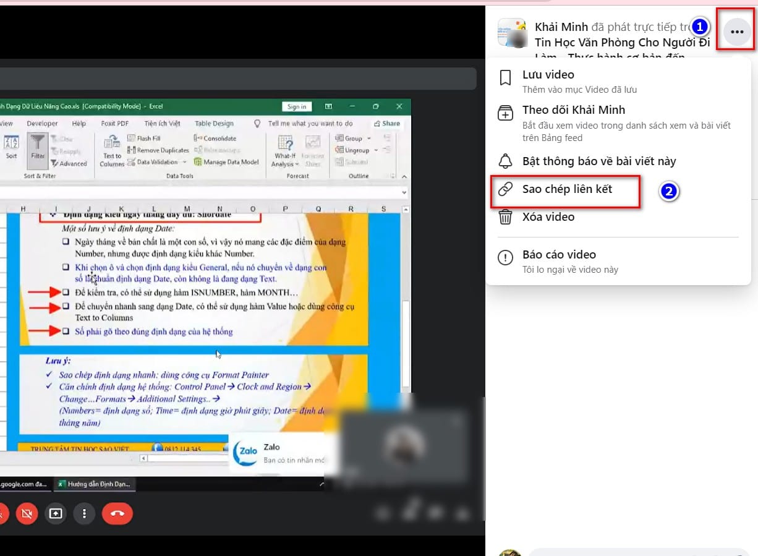The height and width of the screenshot is (556, 758).
Task: Select Xóa video menu entry
Action: 618,217
